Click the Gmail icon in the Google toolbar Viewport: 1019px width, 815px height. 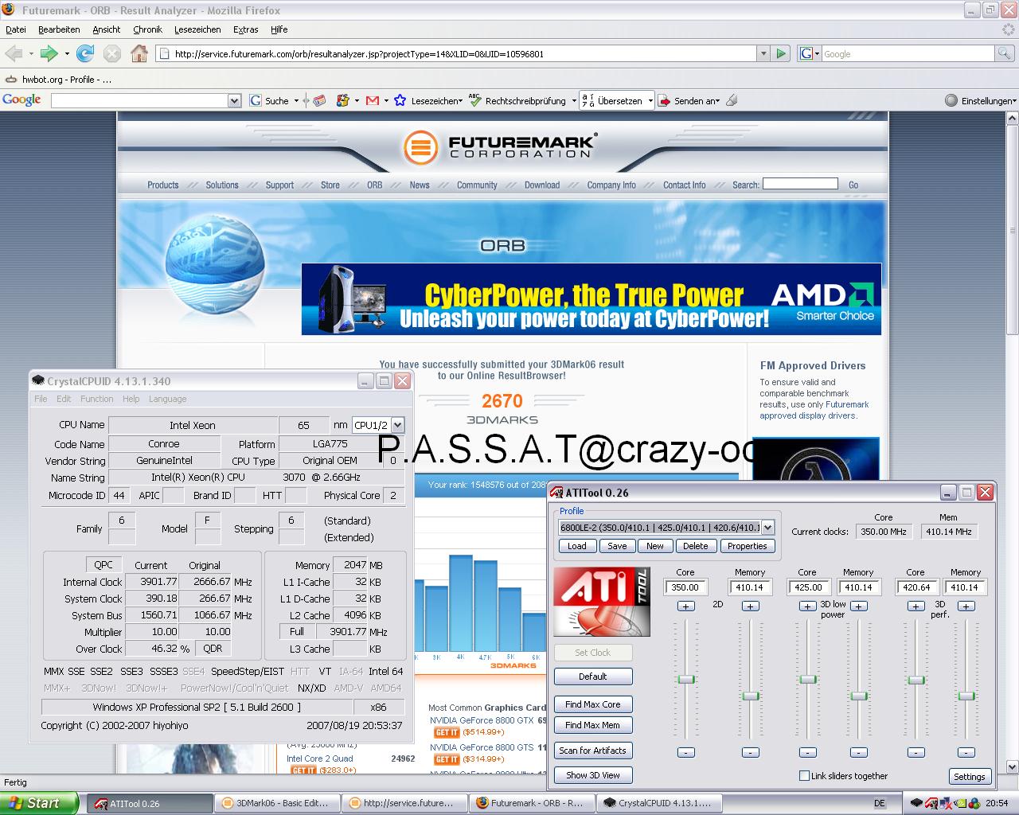(372, 100)
